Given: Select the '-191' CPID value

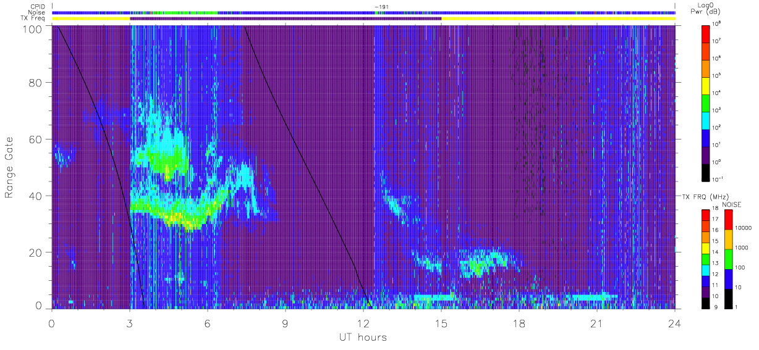Looking at the screenshot, I should [381, 7].
